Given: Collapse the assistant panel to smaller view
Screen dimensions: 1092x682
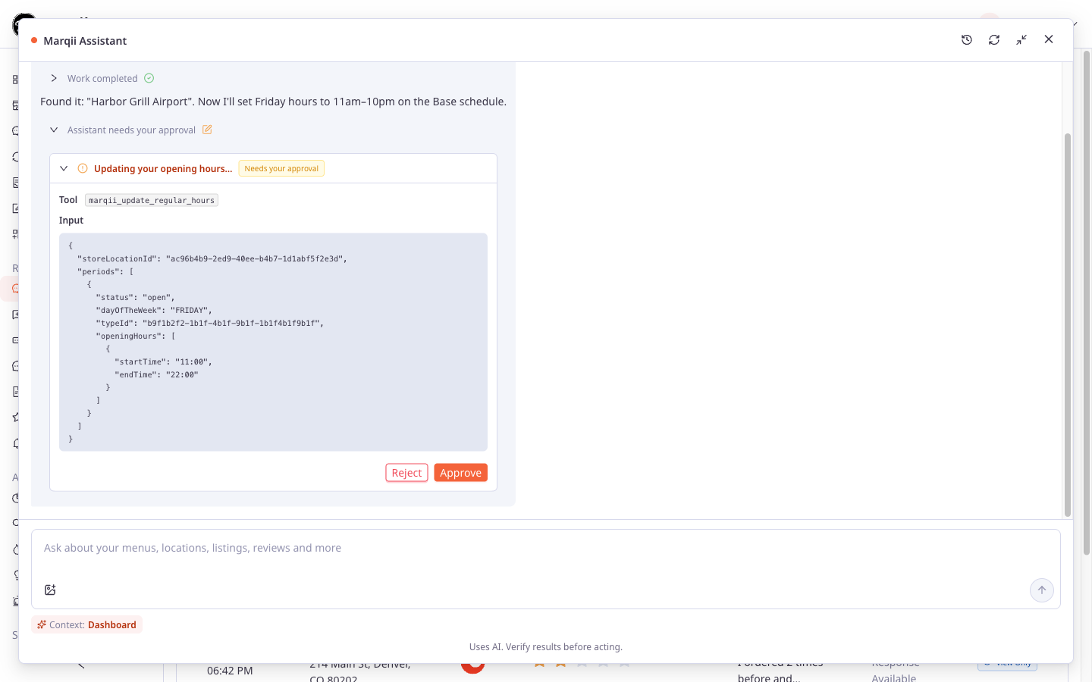Looking at the screenshot, I should 1021,39.
